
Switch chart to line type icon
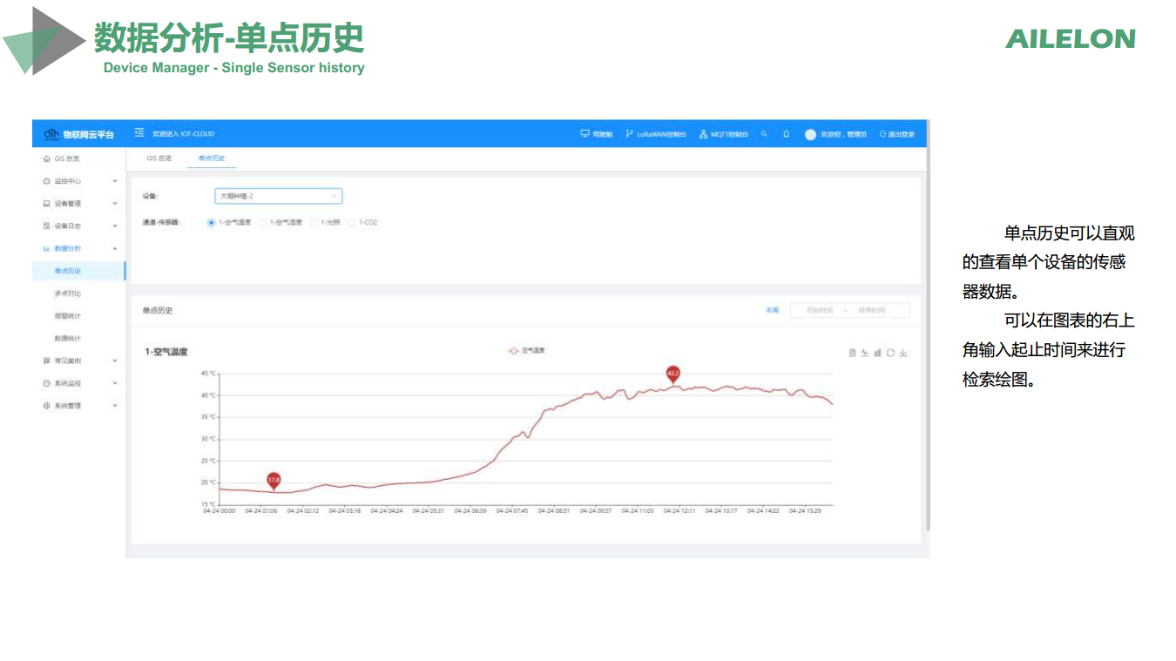(865, 353)
